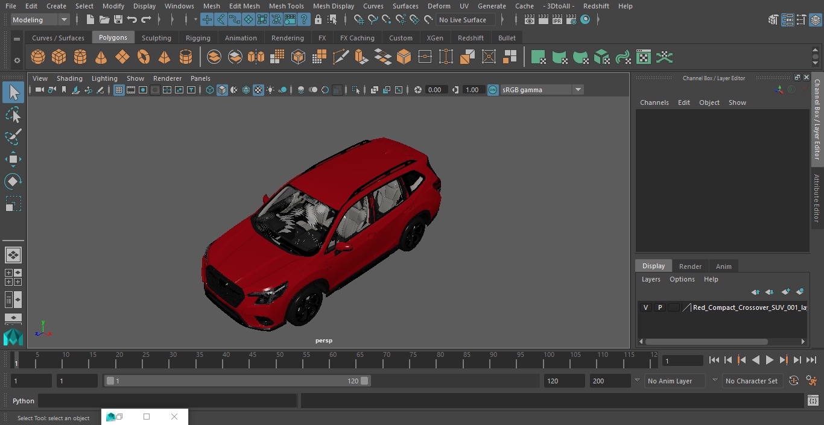Image resolution: width=824 pixels, height=425 pixels.
Task: Create a Polygon Cone from shelf
Action: point(101,57)
